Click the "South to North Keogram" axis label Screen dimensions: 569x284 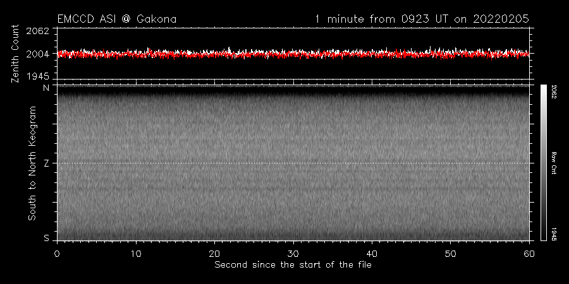31,163
